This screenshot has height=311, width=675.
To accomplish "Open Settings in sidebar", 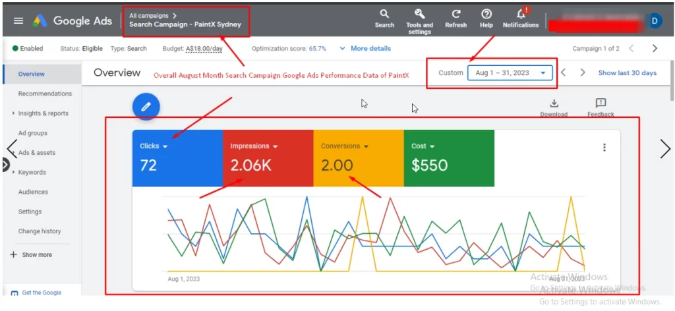I will point(30,212).
